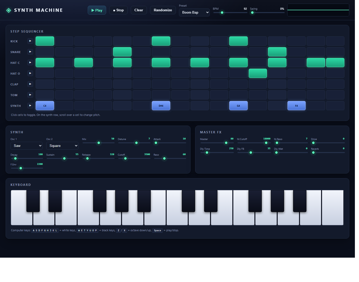
Task: Open the Preset dropdown showing Boom Bap
Action: 194,12
